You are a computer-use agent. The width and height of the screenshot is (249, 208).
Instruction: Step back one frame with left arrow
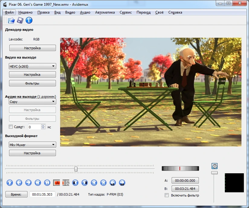pyautogui.click(x=19, y=183)
